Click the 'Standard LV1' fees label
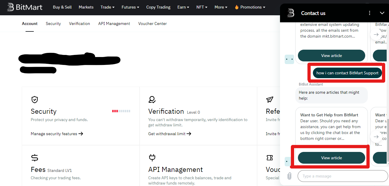This screenshot has width=389, height=186. point(60,170)
